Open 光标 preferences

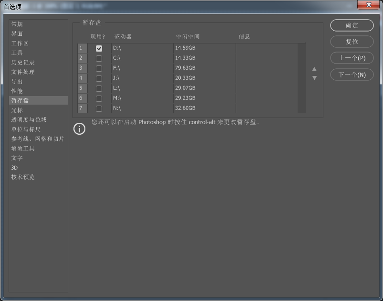38,110
